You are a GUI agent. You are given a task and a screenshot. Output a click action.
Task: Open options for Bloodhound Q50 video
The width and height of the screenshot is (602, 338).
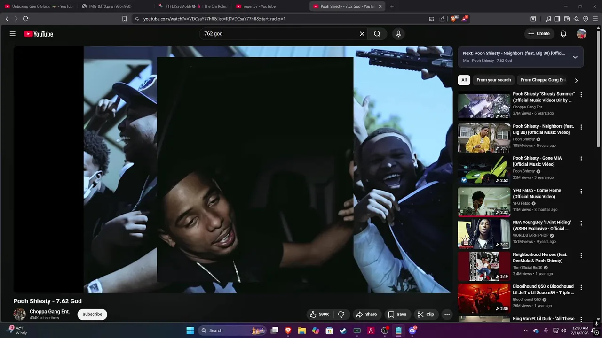(x=581, y=287)
